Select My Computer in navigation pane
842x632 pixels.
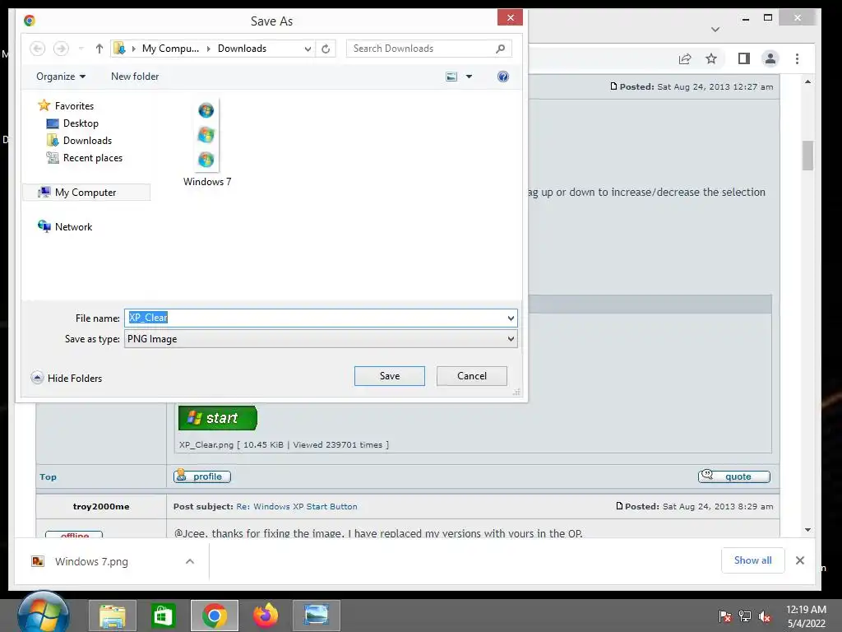click(86, 192)
